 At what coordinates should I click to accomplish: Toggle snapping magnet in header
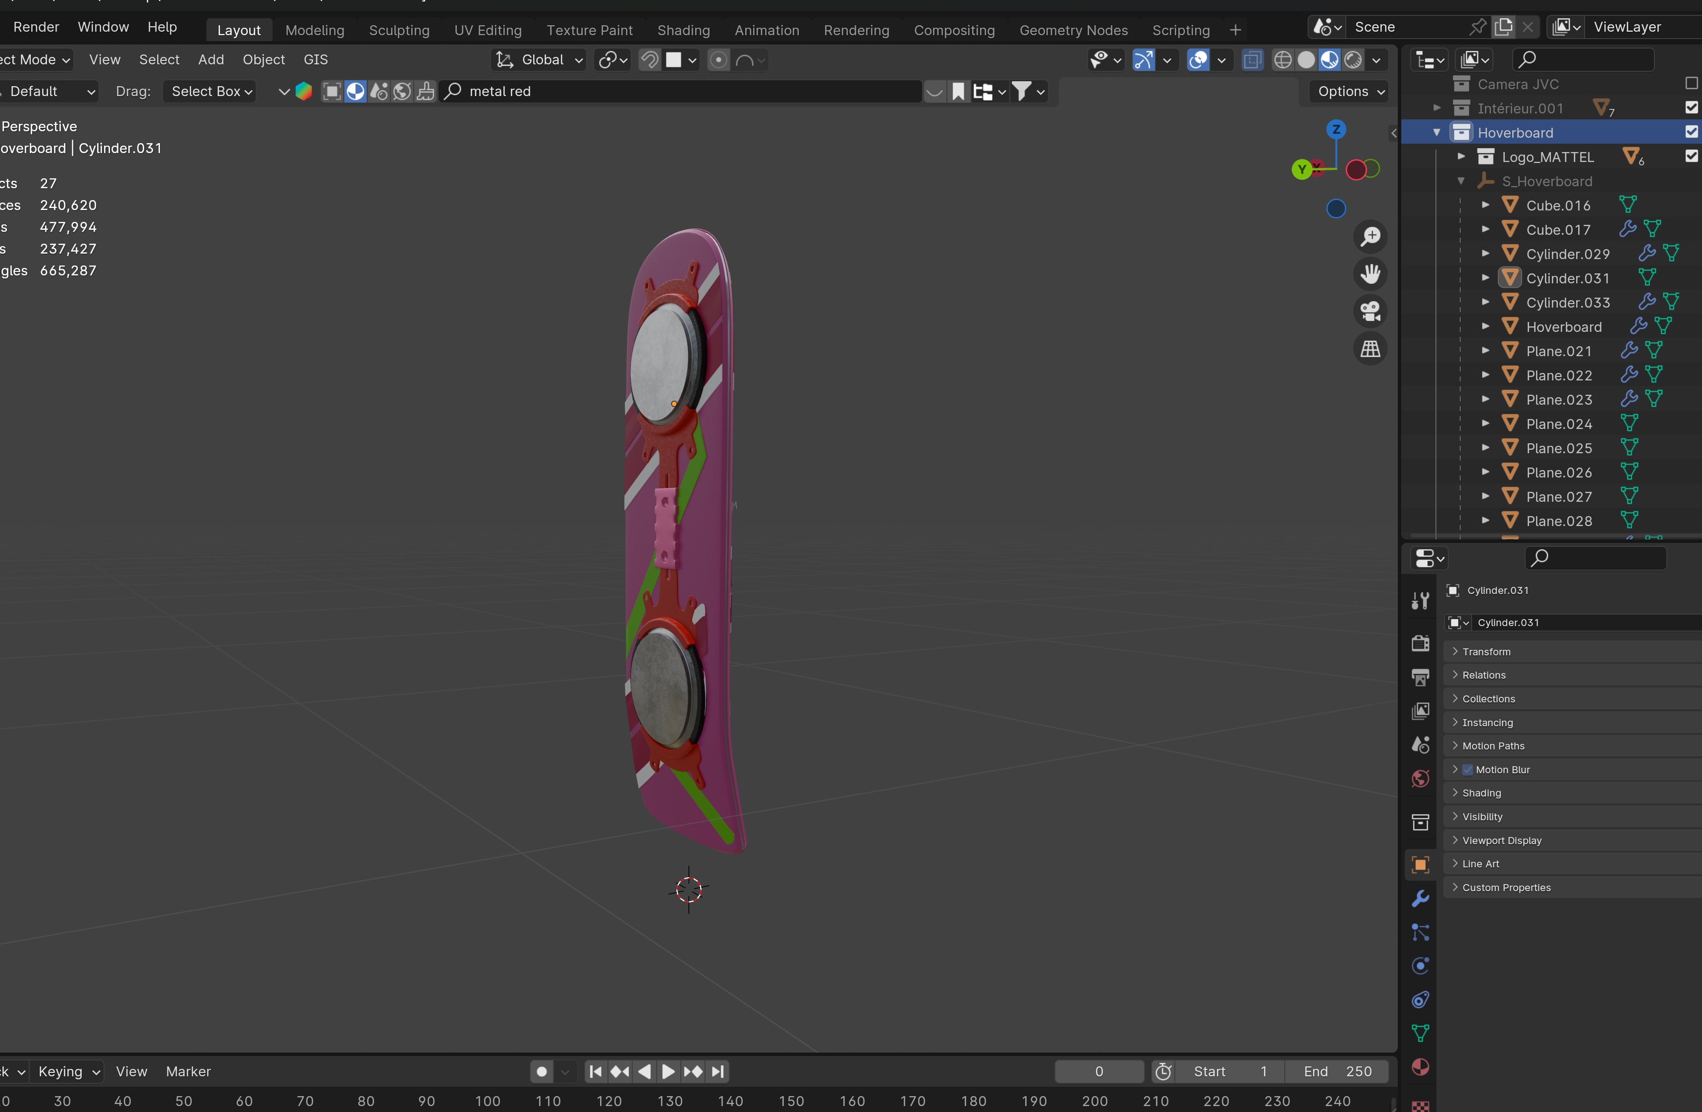coord(649,60)
